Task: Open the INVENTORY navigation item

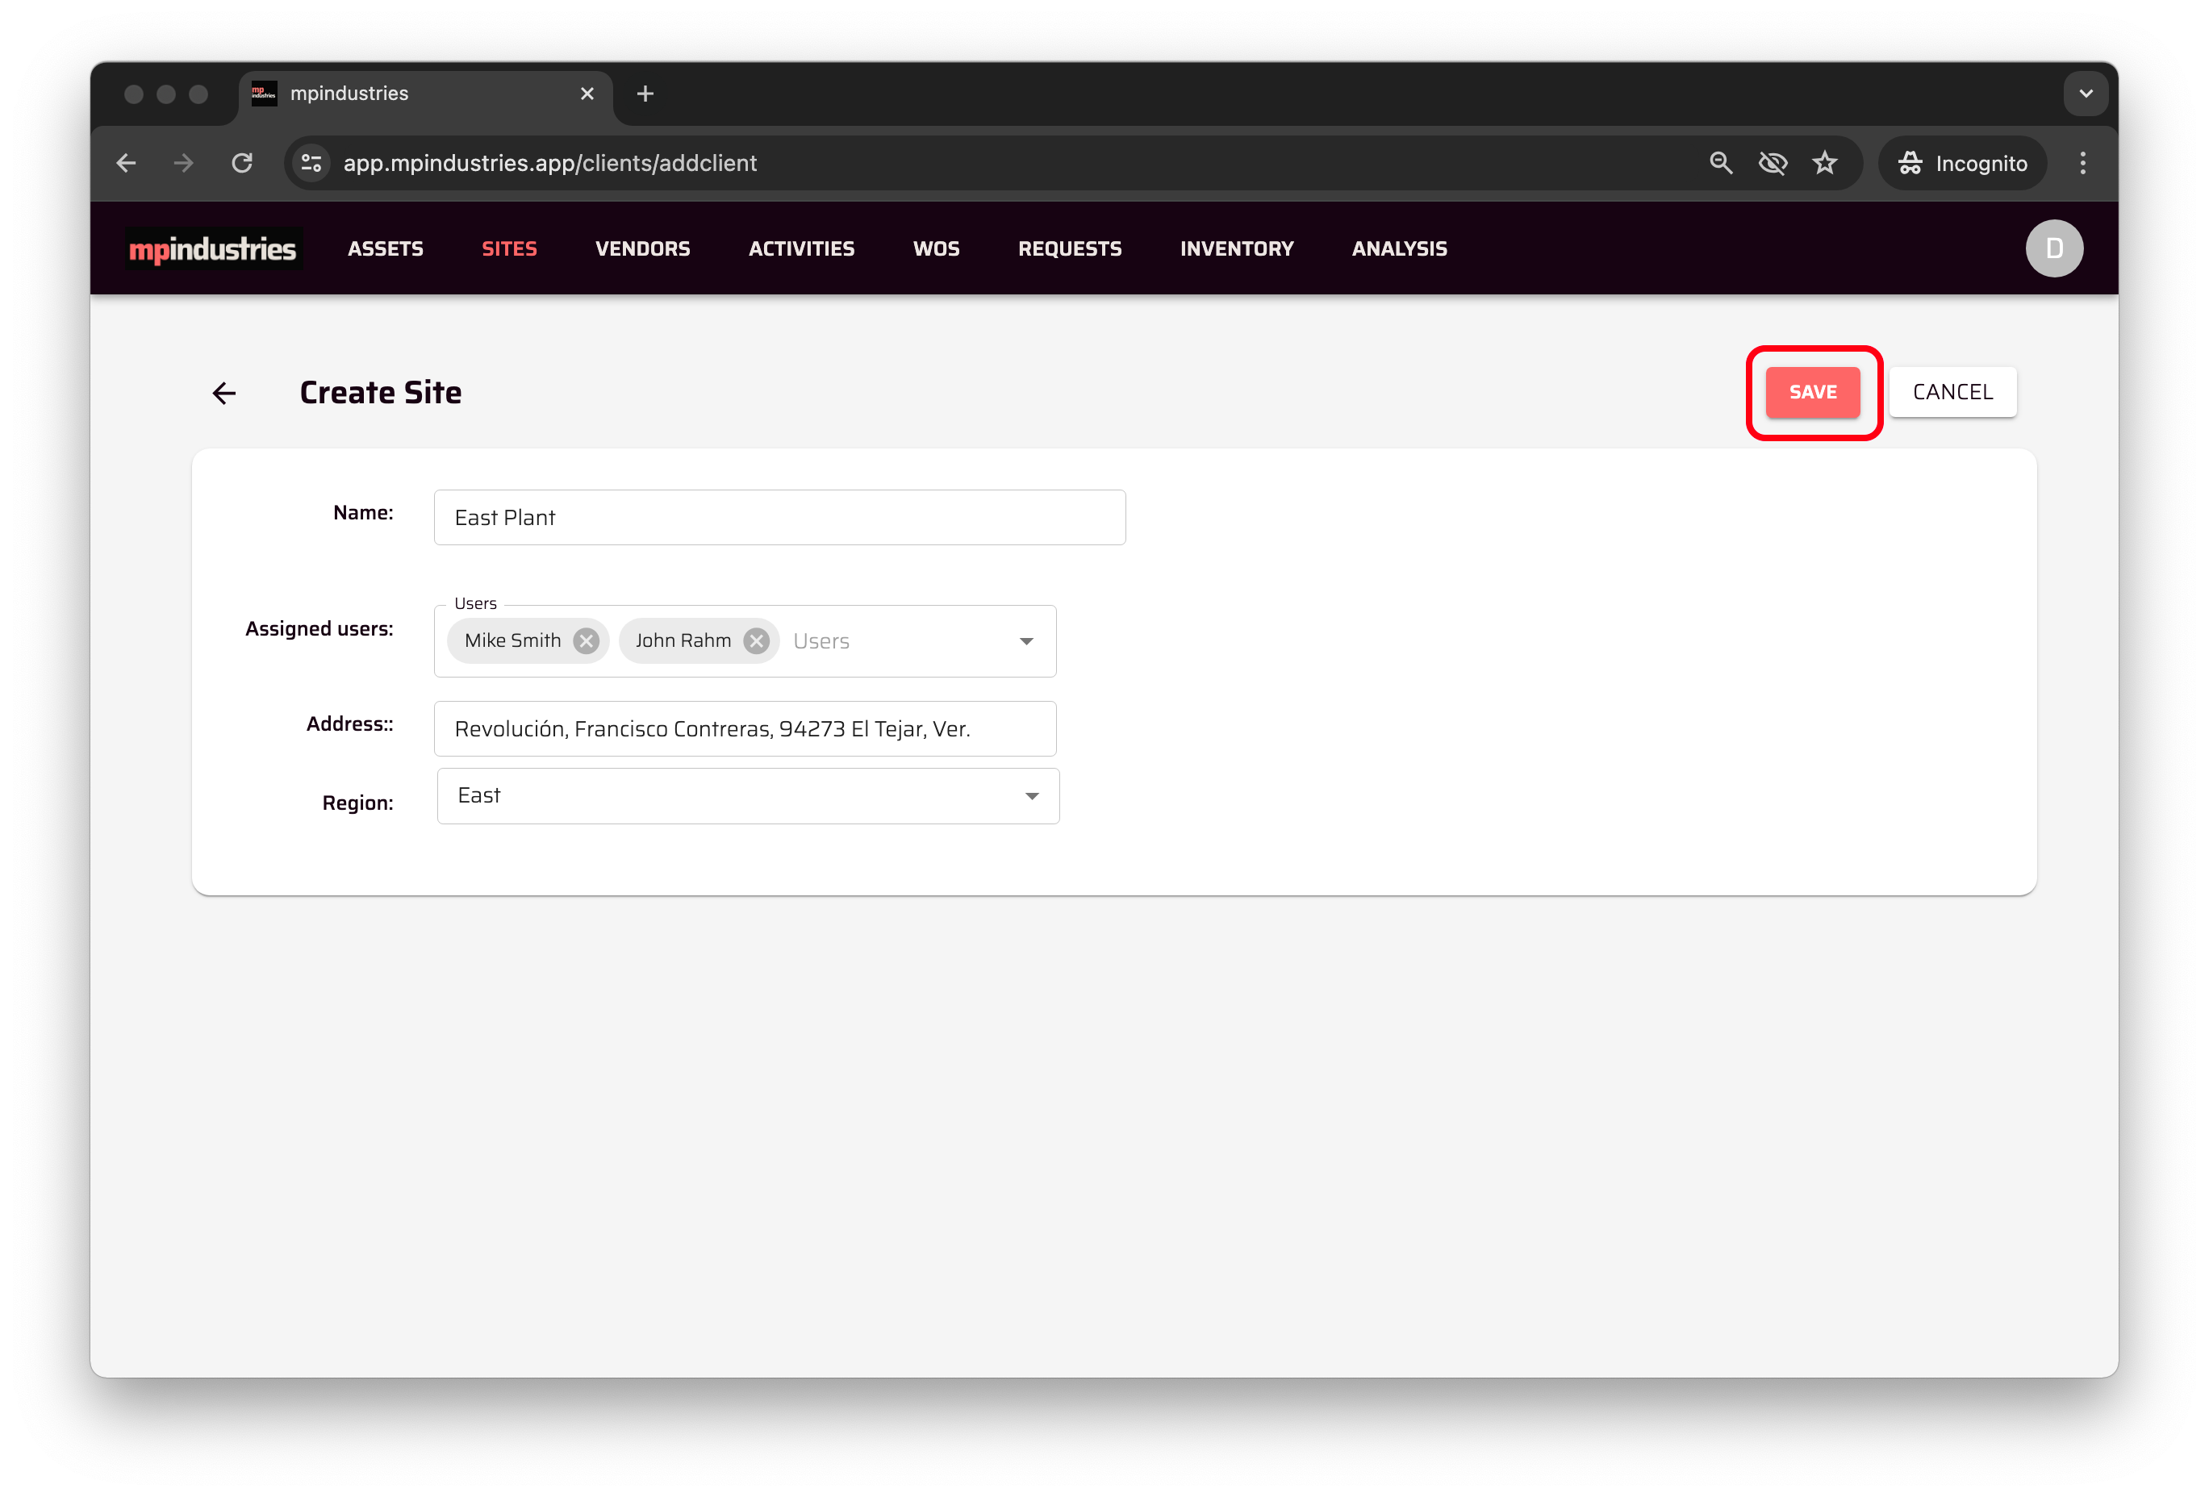Action: [x=1236, y=249]
